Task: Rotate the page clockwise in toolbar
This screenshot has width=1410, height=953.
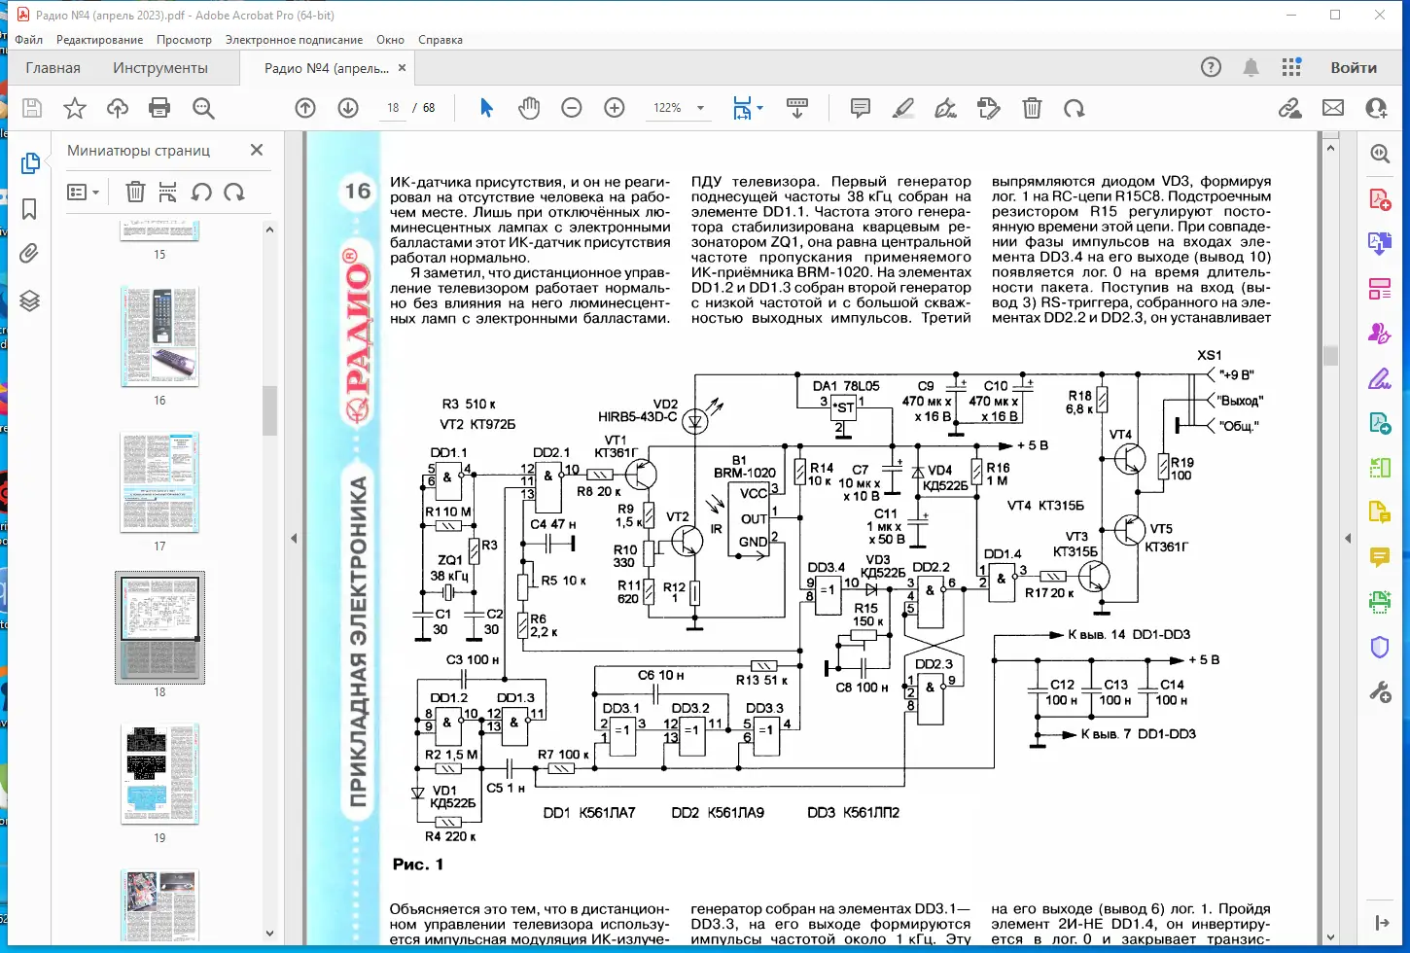Action: click(x=1075, y=108)
